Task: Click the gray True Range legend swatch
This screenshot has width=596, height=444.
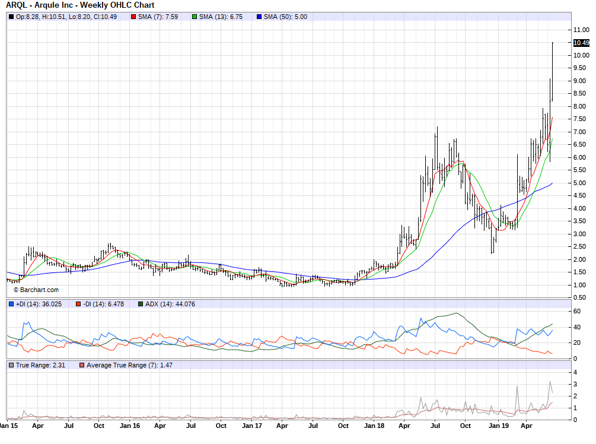Action: [x=11, y=364]
